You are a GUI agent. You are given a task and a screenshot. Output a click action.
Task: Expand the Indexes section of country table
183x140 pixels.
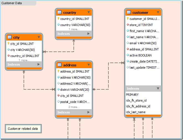88,33
